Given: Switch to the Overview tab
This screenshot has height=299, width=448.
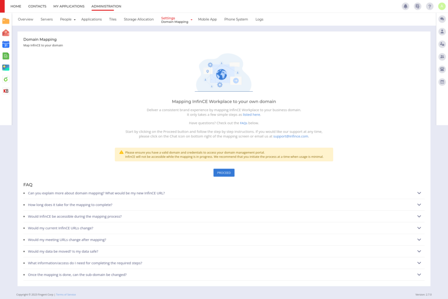Looking at the screenshot, I should click(25, 19).
